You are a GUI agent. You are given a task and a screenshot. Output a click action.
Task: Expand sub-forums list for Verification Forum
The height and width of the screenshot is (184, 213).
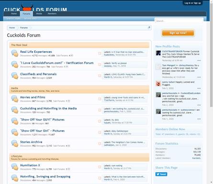67,66
